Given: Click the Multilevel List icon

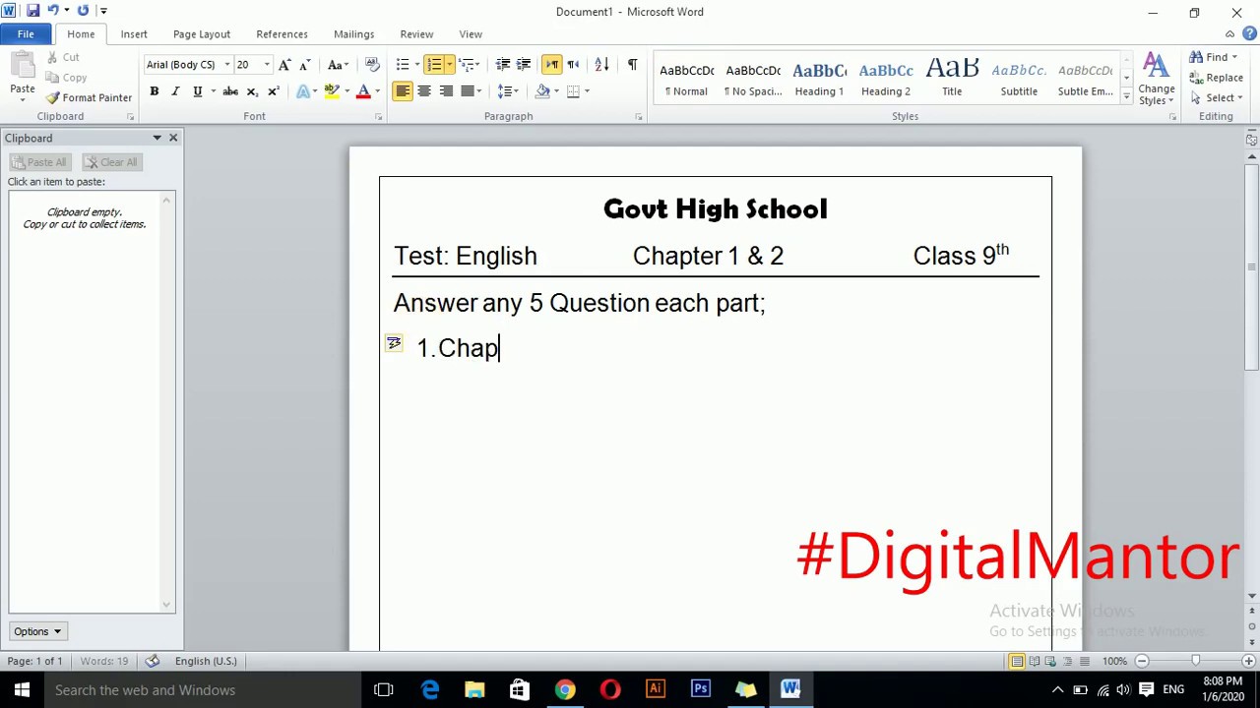Looking at the screenshot, I should pos(466,65).
